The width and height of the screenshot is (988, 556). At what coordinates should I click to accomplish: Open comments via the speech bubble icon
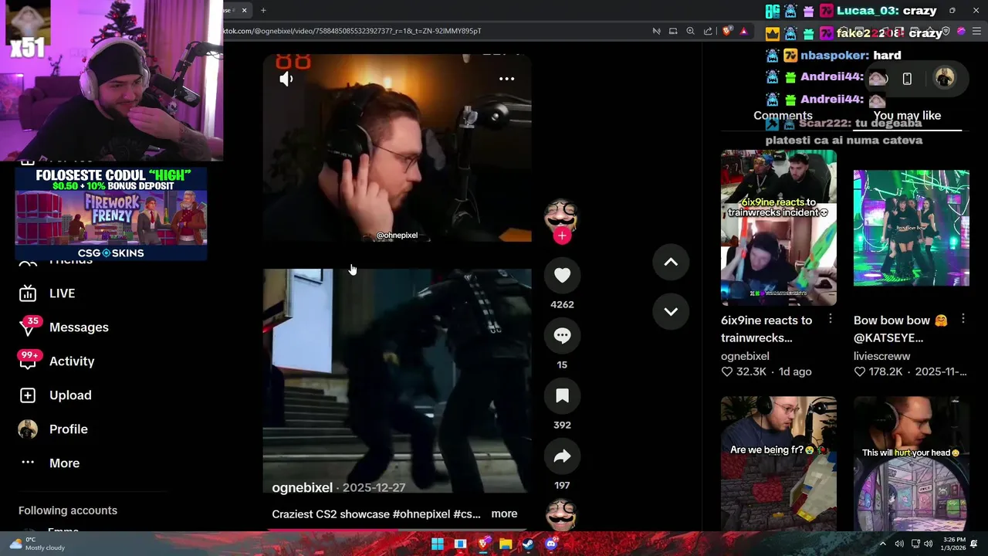tap(562, 336)
